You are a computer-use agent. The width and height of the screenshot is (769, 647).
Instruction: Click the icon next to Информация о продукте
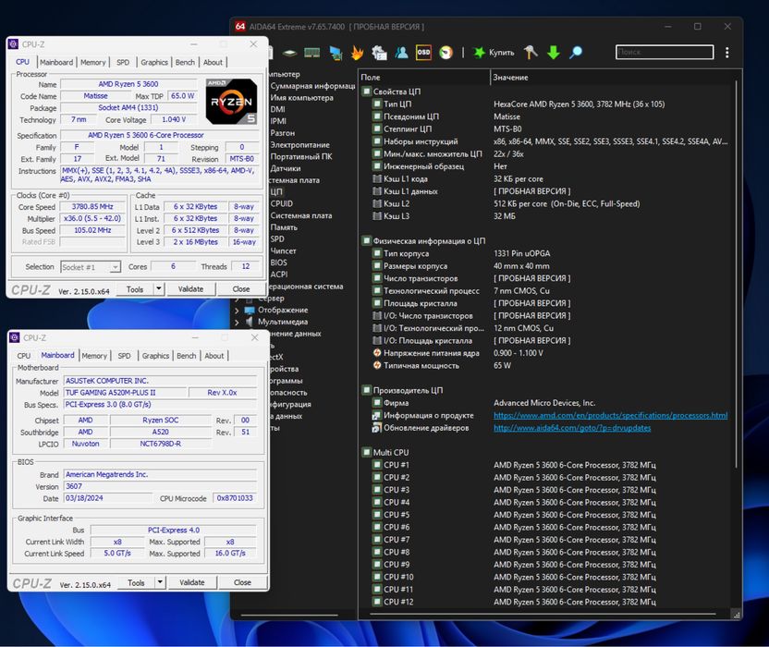tap(377, 416)
